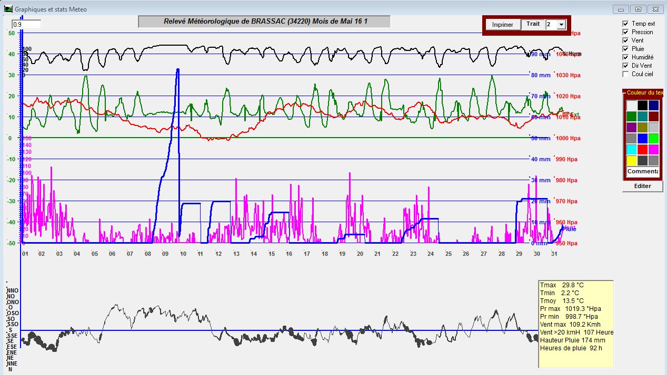This screenshot has height=375, width=667.
Task: Toggle the Pluie checkbox
Action: pos(625,49)
